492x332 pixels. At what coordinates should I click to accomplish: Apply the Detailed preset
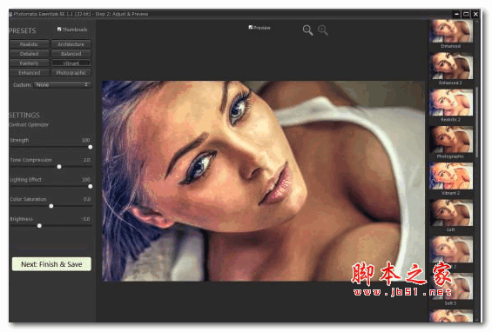[x=30, y=54]
